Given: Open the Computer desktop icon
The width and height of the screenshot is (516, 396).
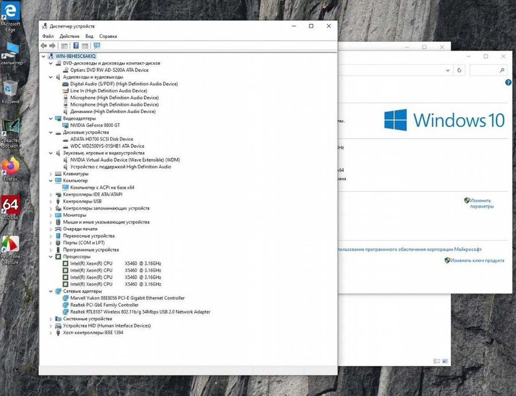Looking at the screenshot, I should [11, 54].
